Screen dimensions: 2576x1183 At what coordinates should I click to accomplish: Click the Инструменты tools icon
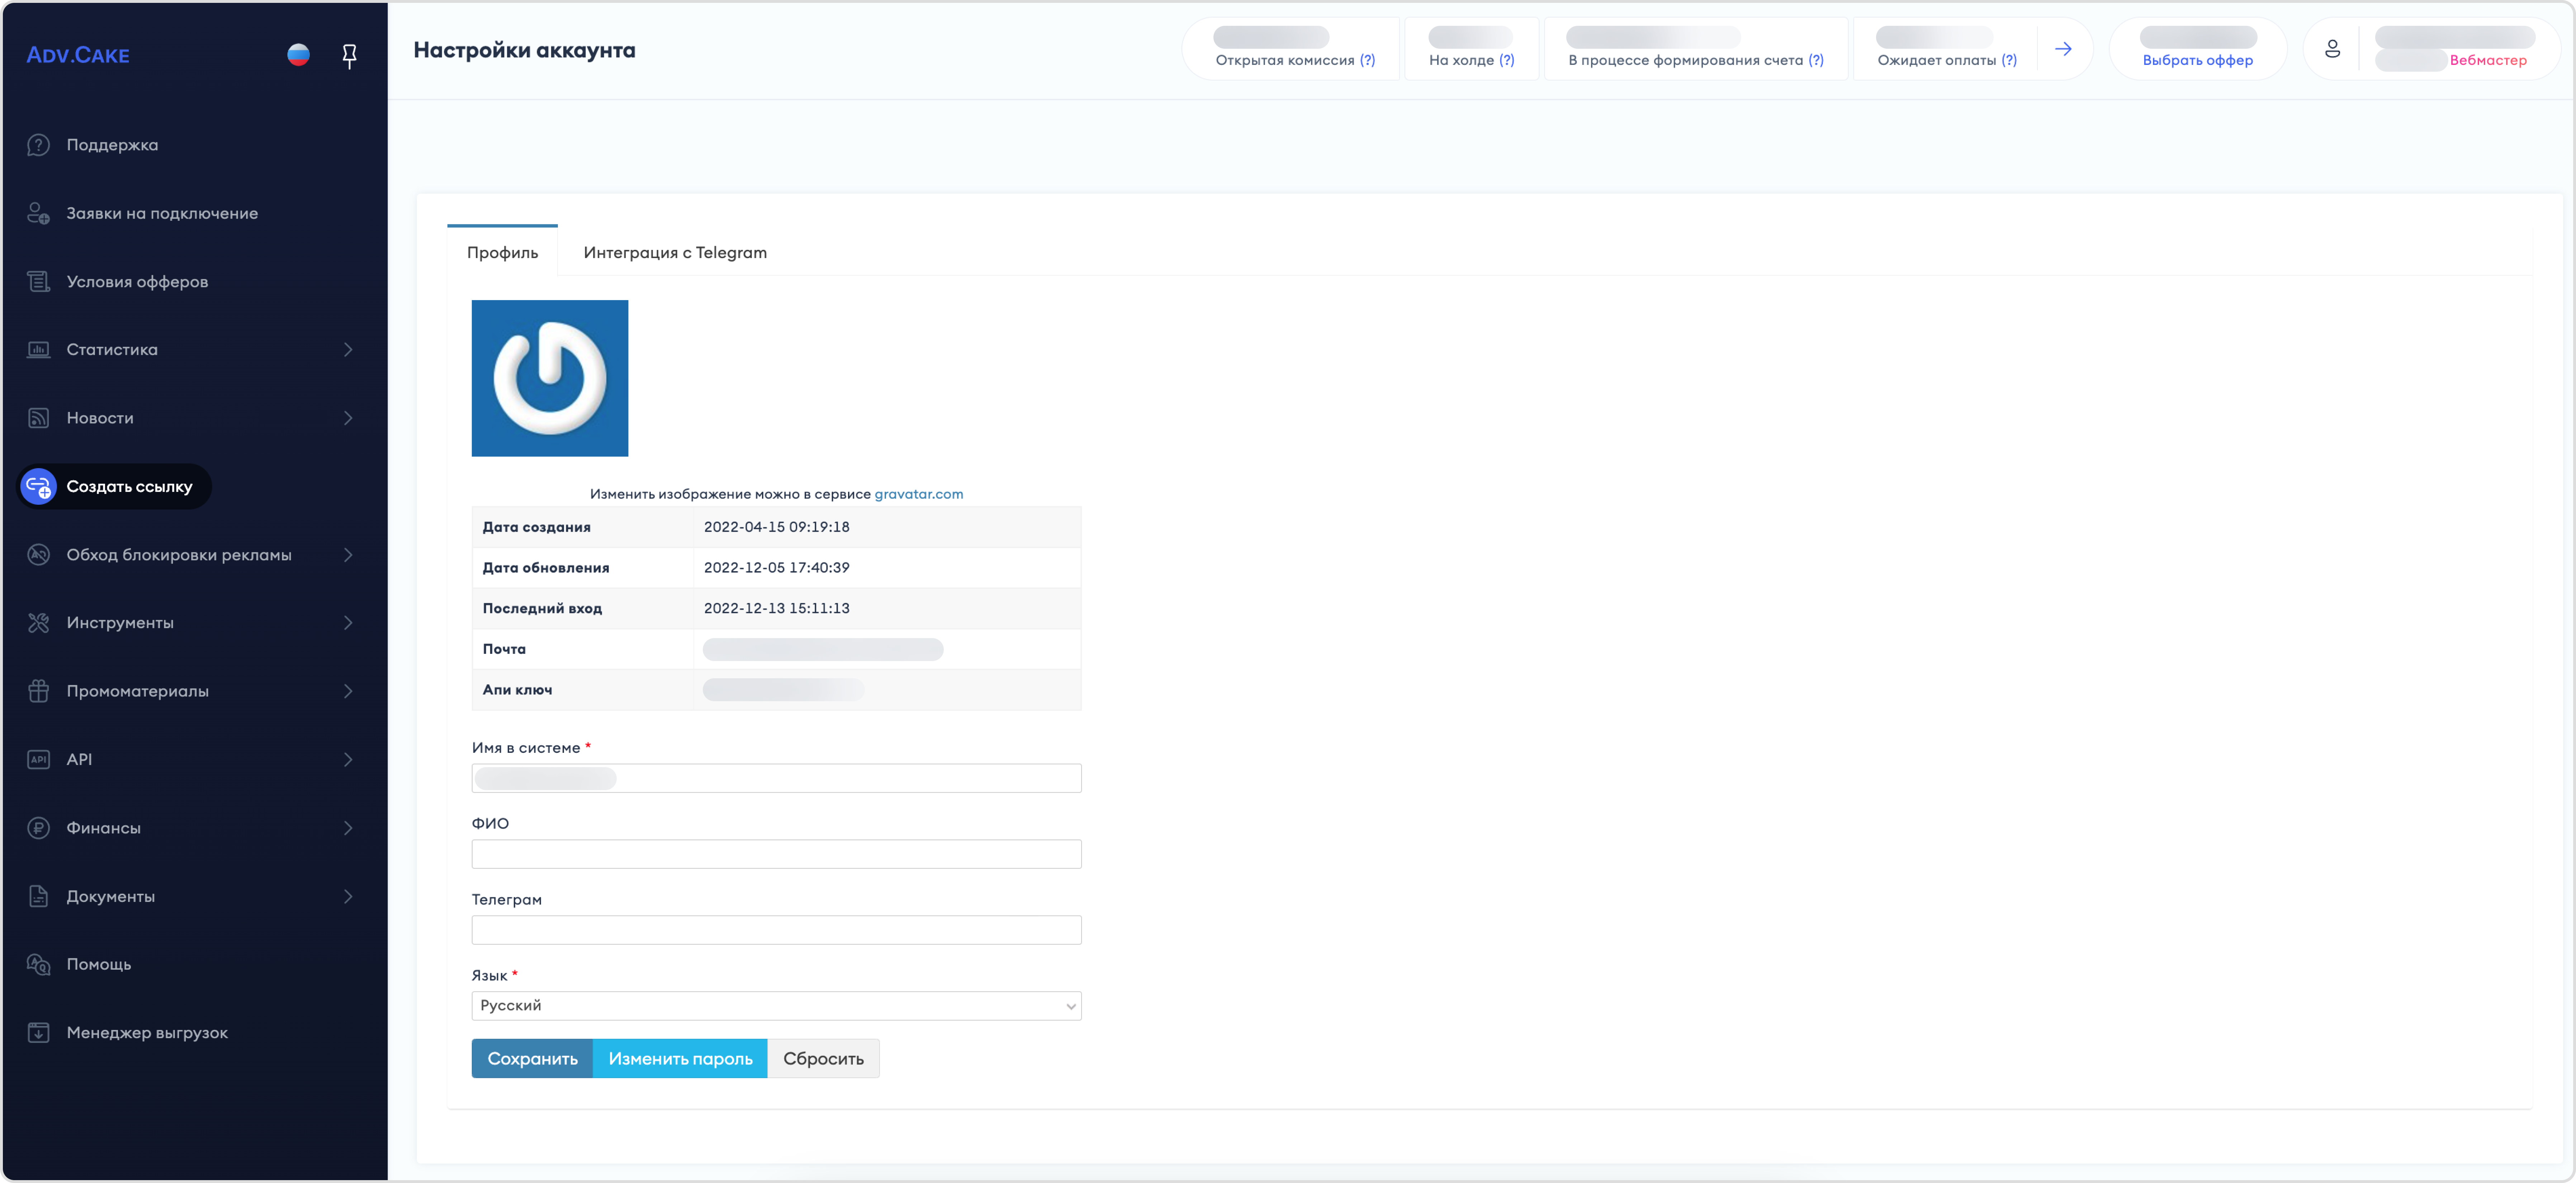pos(38,623)
